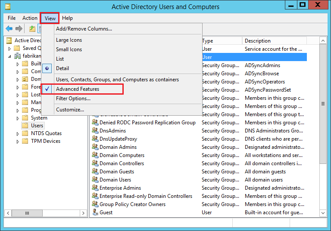
Task: Click the Domain Computers group icon
Action: [95, 155]
